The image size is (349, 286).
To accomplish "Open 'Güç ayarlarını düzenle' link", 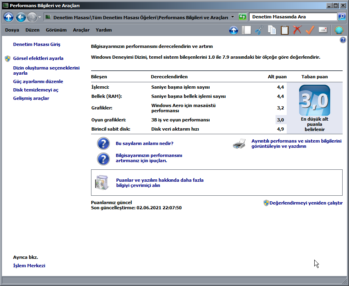I will coord(38,81).
